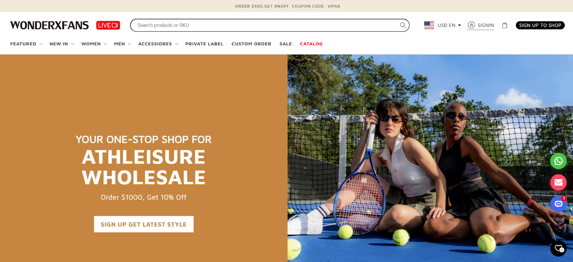
Task: Open the CATALOG menu item
Action: pyautogui.click(x=311, y=44)
